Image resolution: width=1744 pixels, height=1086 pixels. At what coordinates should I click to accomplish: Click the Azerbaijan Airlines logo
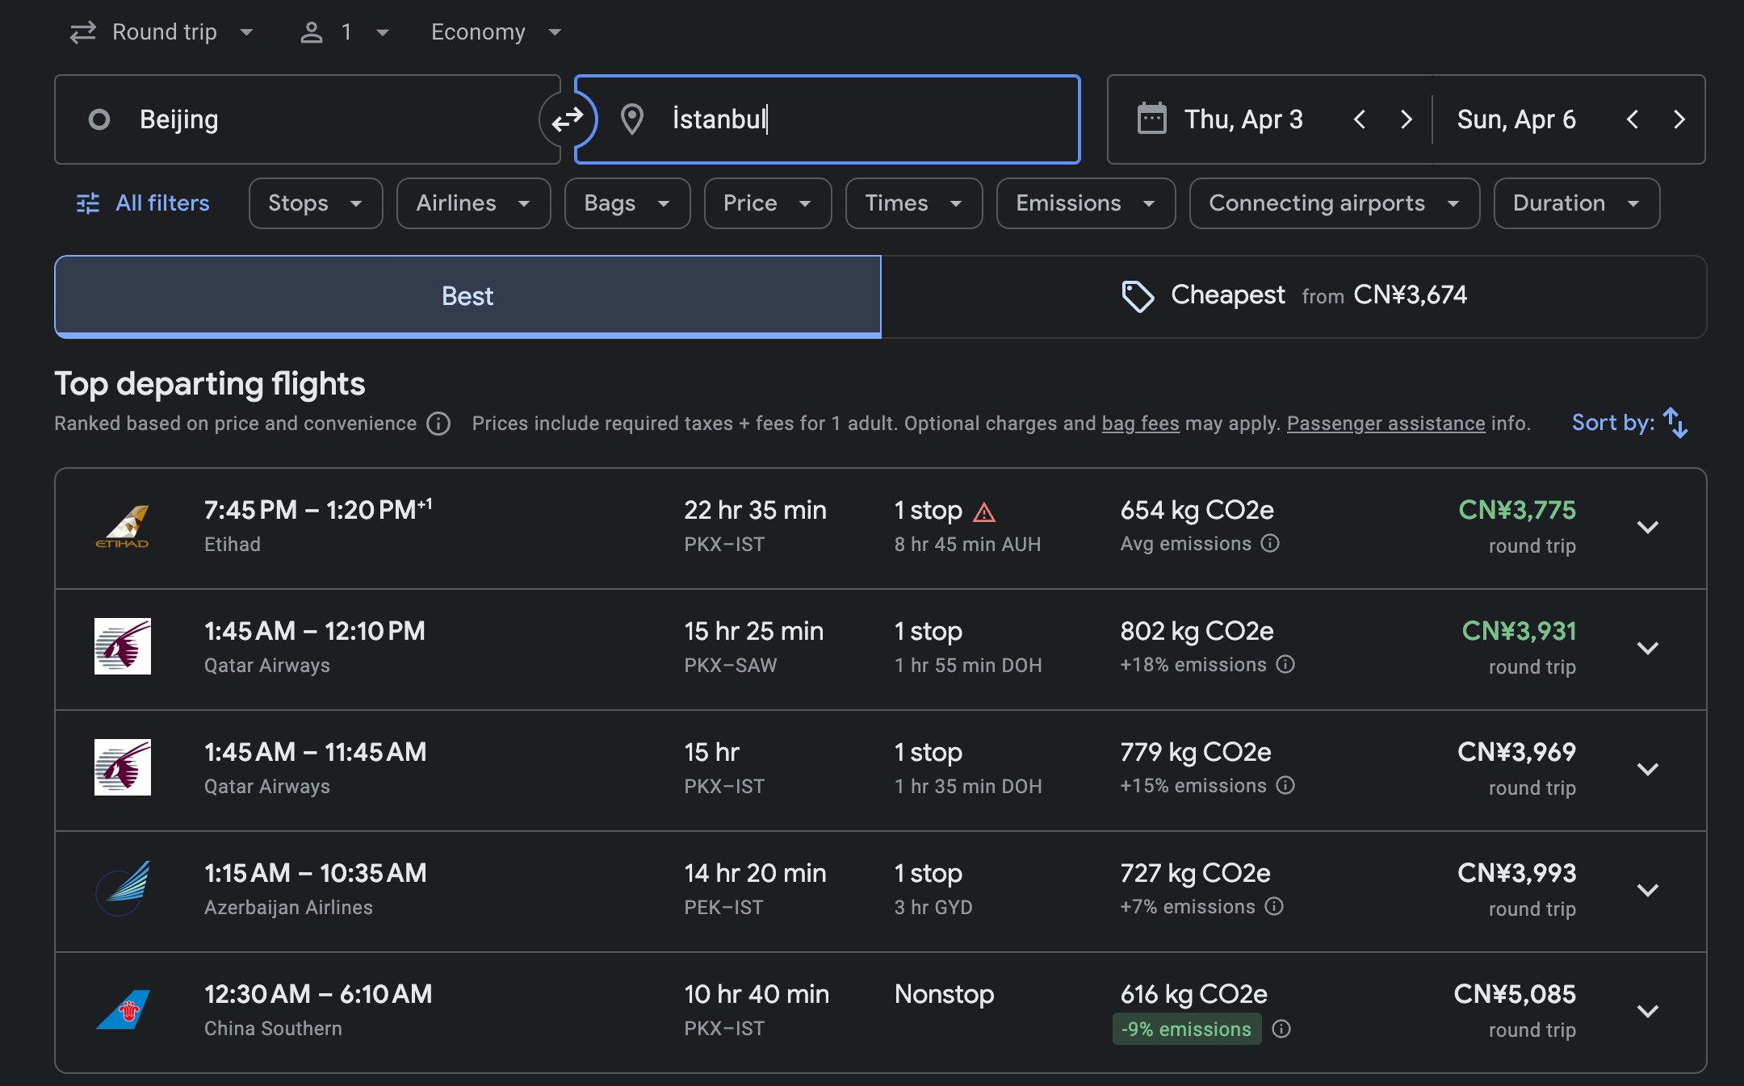123,888
